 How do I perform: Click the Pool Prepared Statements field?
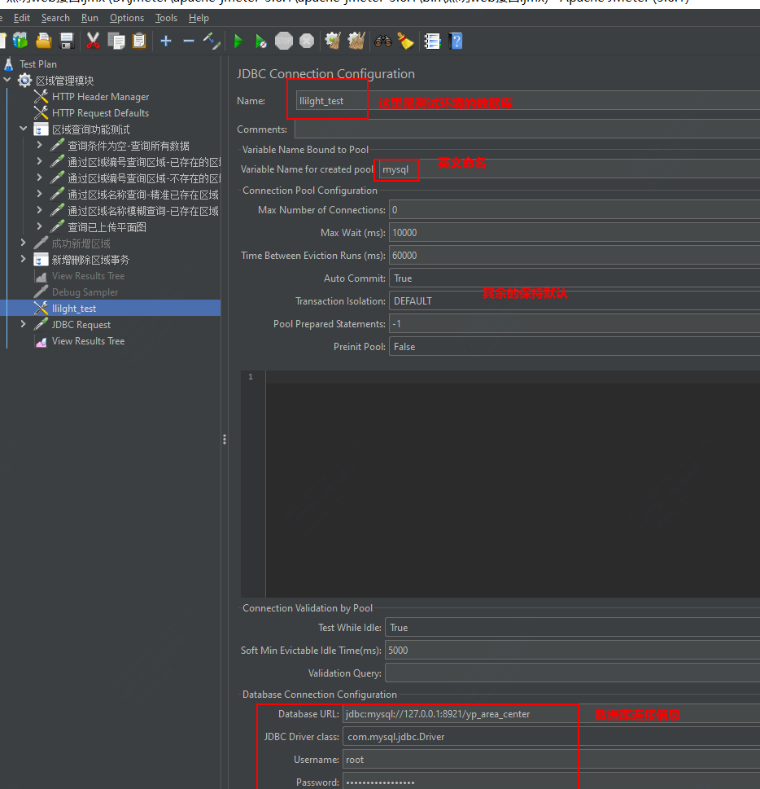pos(574,323)
